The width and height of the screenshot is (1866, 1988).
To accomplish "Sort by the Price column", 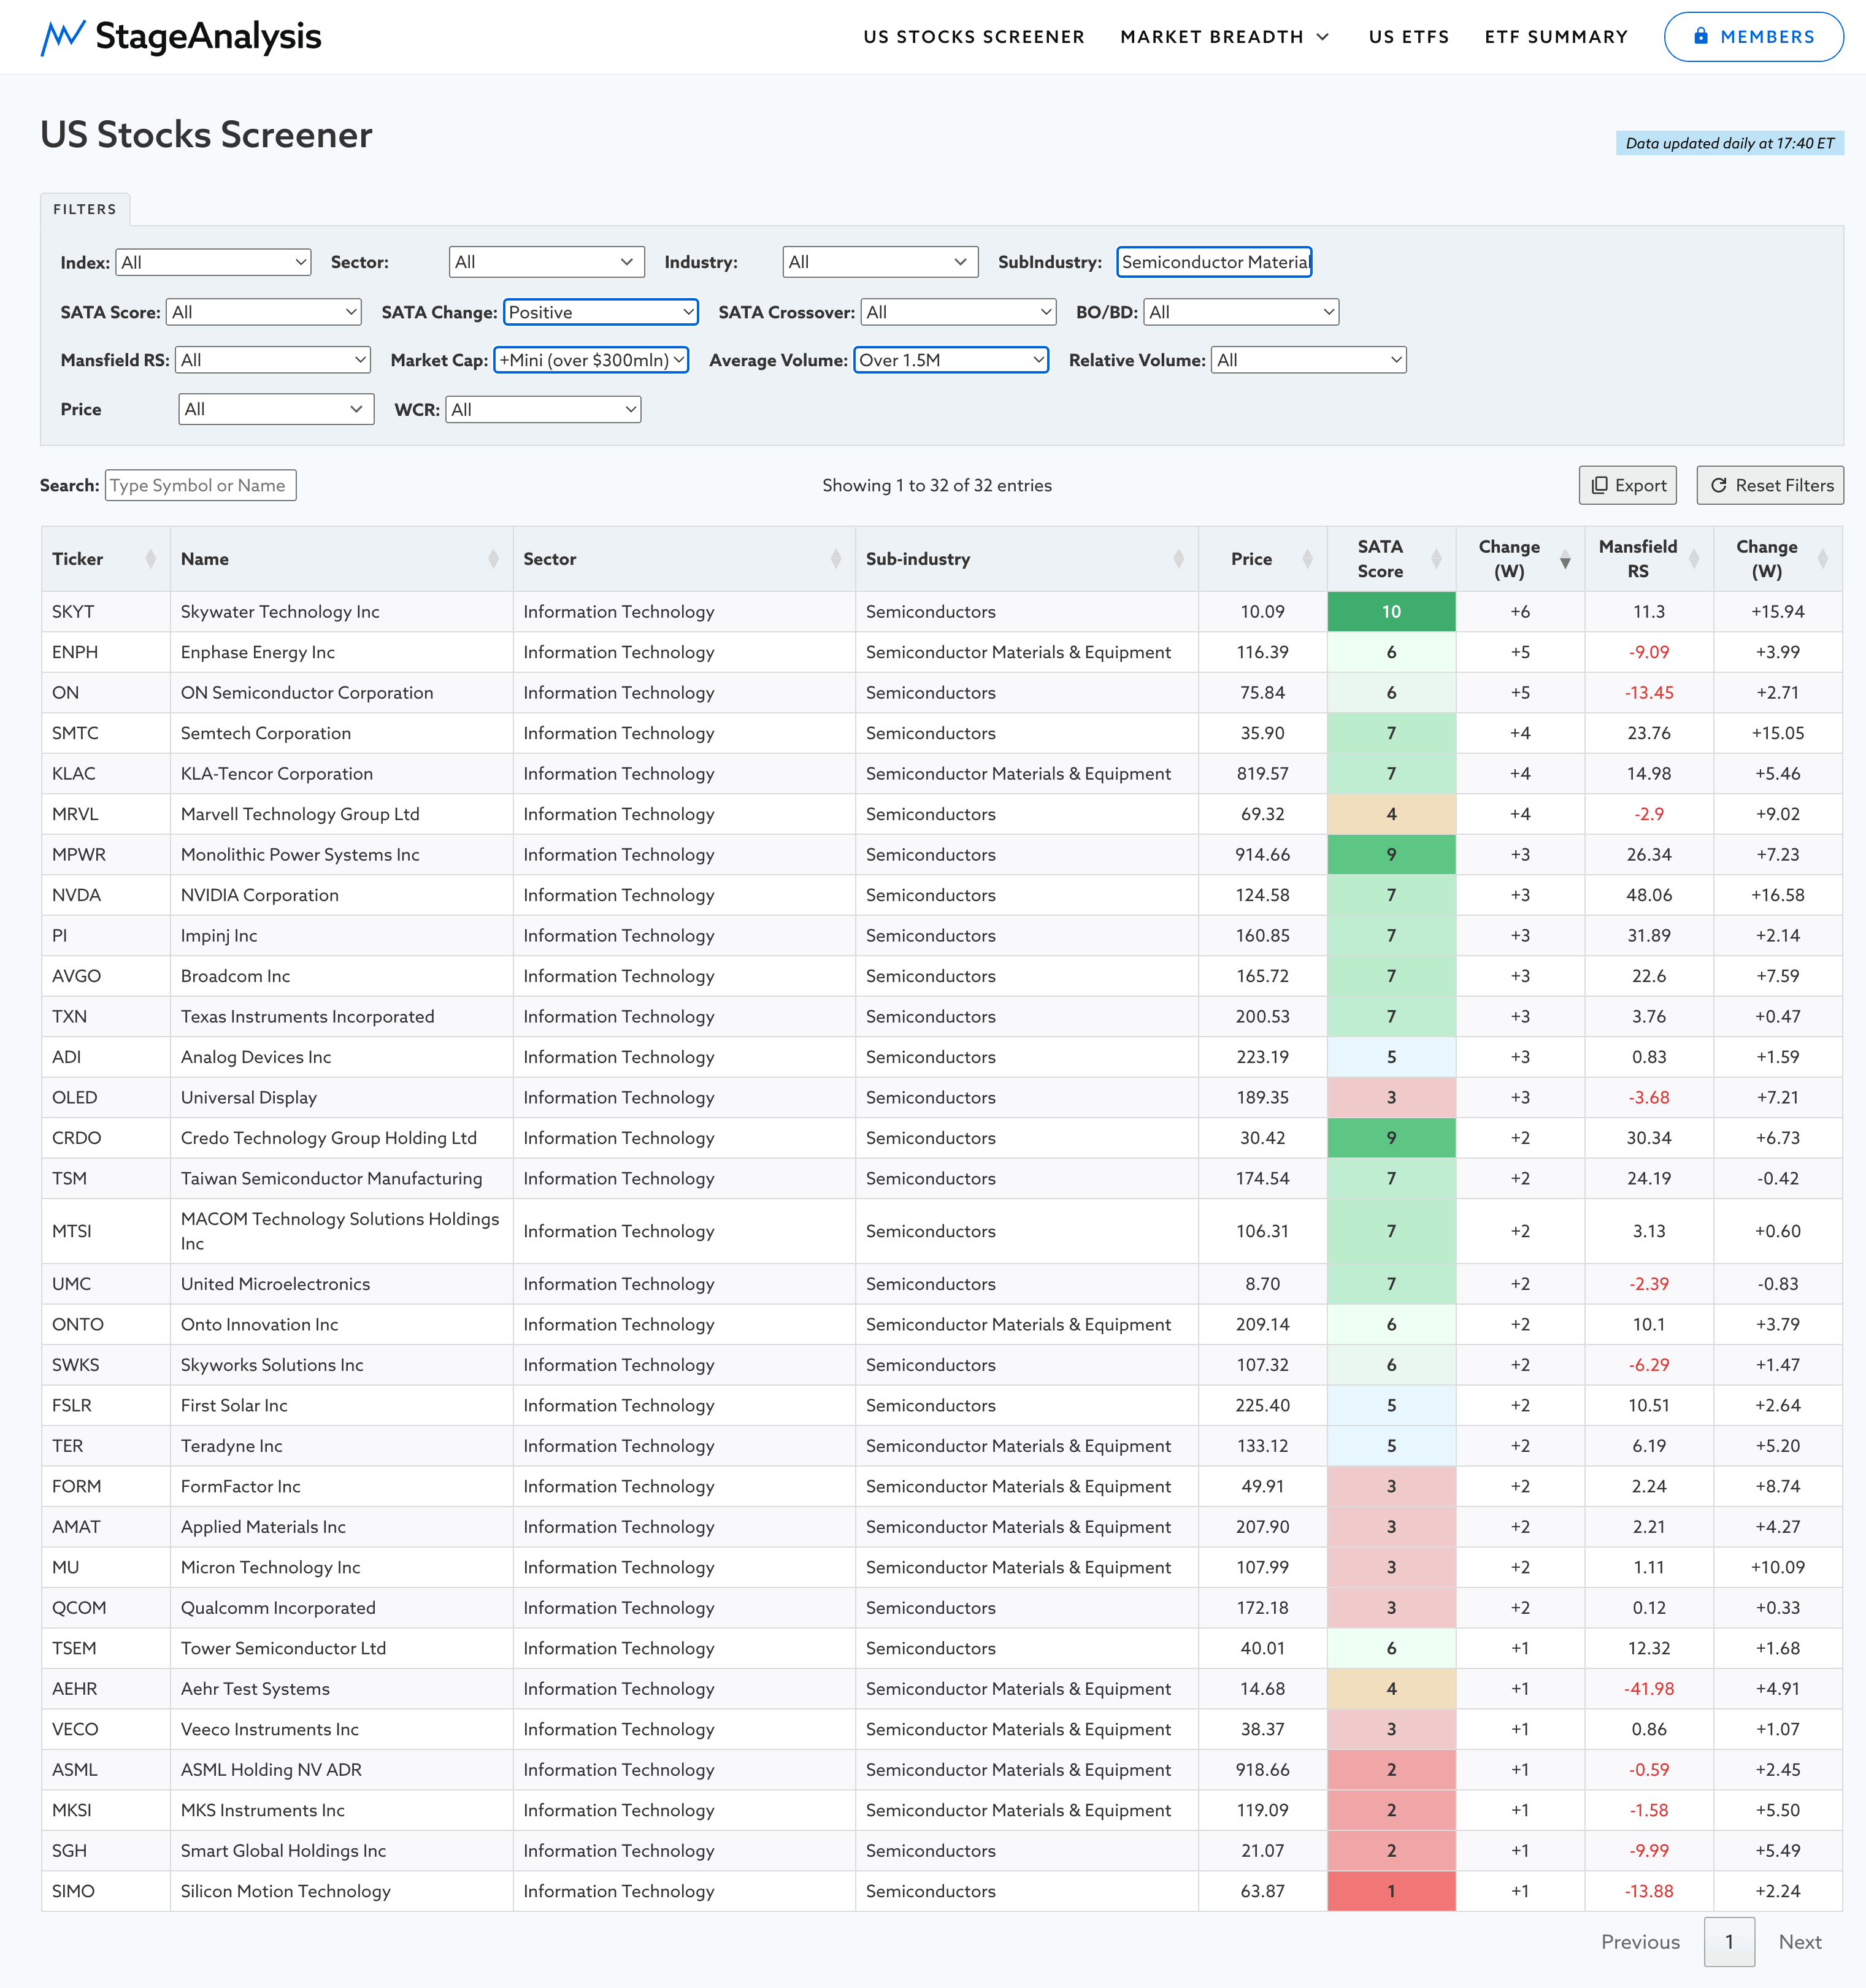I will 1263,559.
